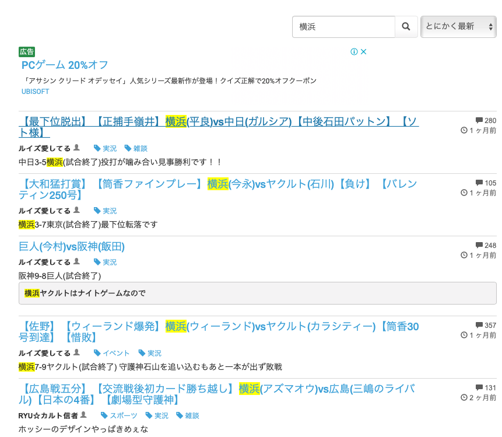
Task: Click author RYU☆カルト信者
Action: [x=48, y=415]
